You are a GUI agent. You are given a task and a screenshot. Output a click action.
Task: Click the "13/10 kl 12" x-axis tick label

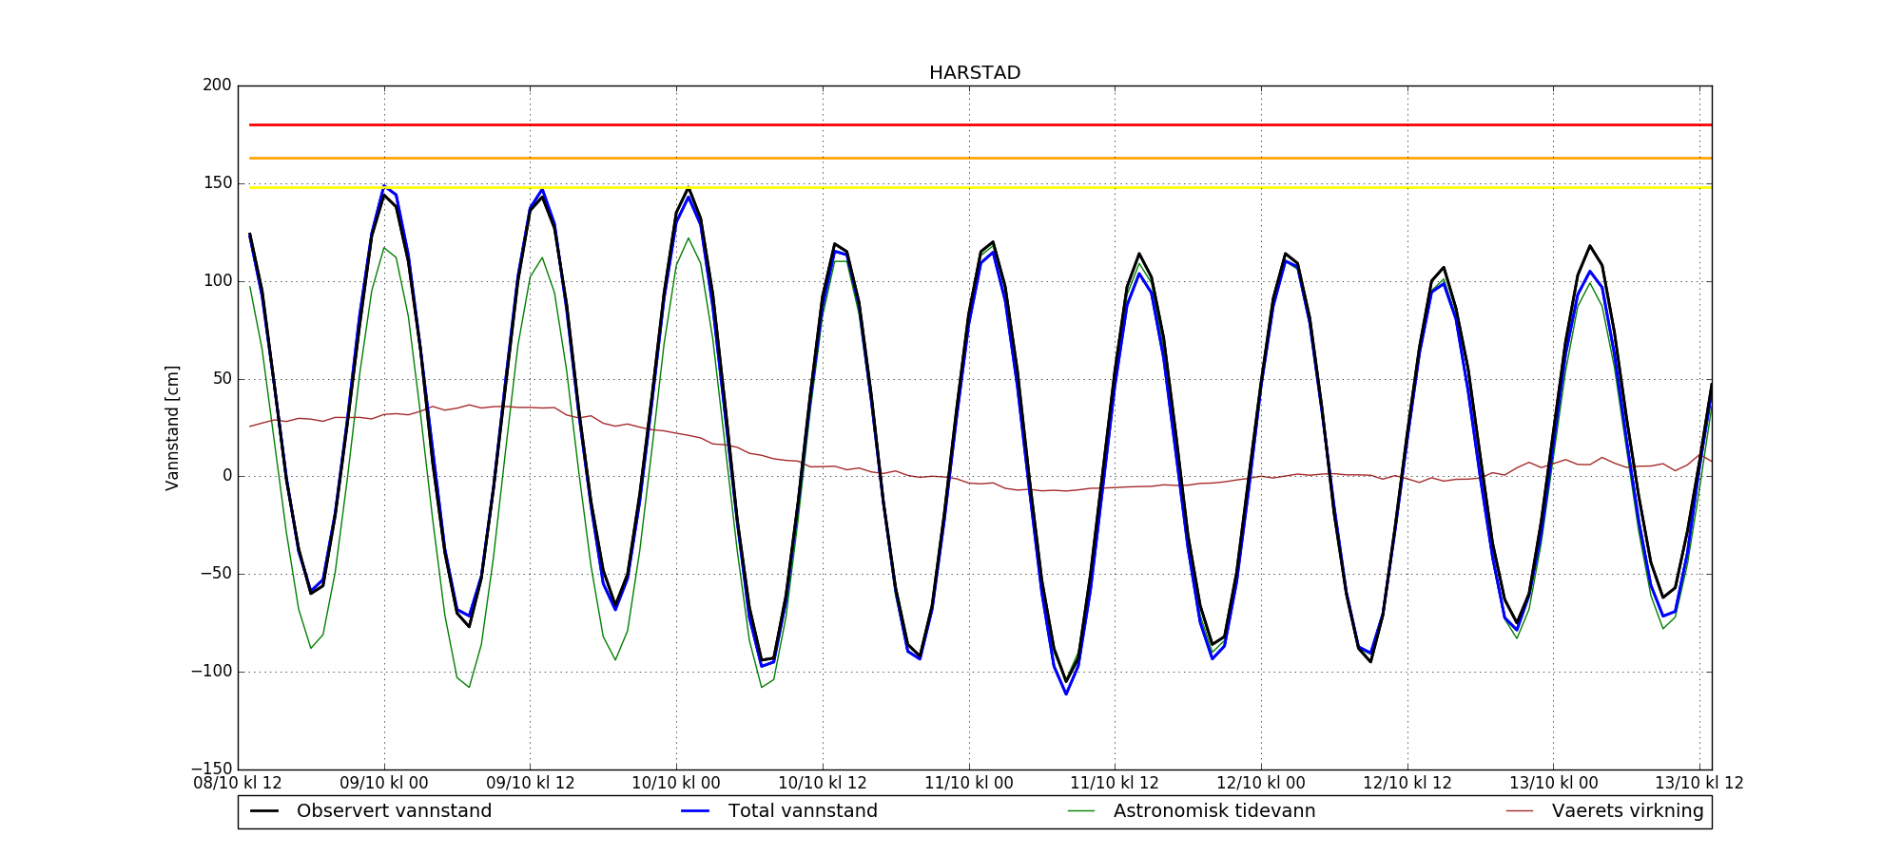click(1699, 784)
